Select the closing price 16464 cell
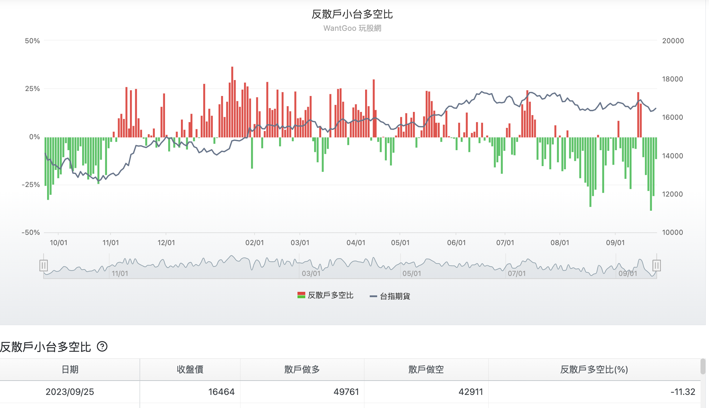This screenshot has width=709, height=408. point(190,392)
